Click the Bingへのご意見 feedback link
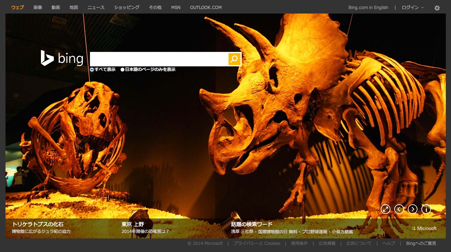This screenshot has width=451, height=252. point(421,243)
